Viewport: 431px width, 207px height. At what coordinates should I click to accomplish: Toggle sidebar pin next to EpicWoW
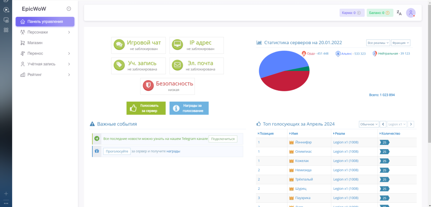coord(69,9)
